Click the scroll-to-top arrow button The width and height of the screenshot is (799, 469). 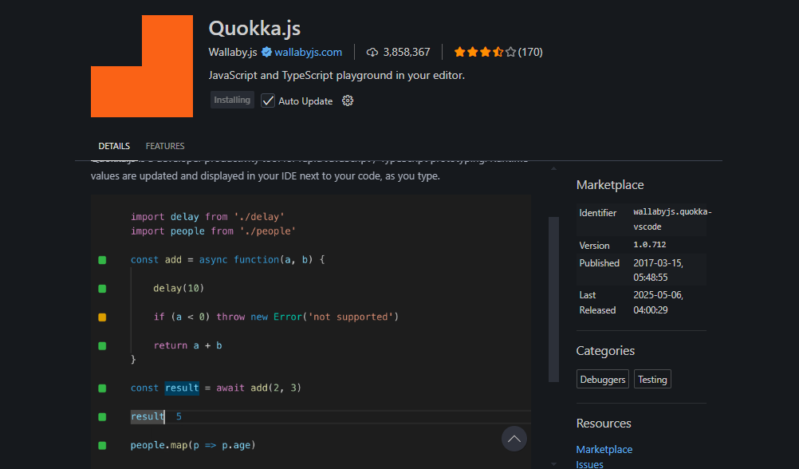coord(514,439)
